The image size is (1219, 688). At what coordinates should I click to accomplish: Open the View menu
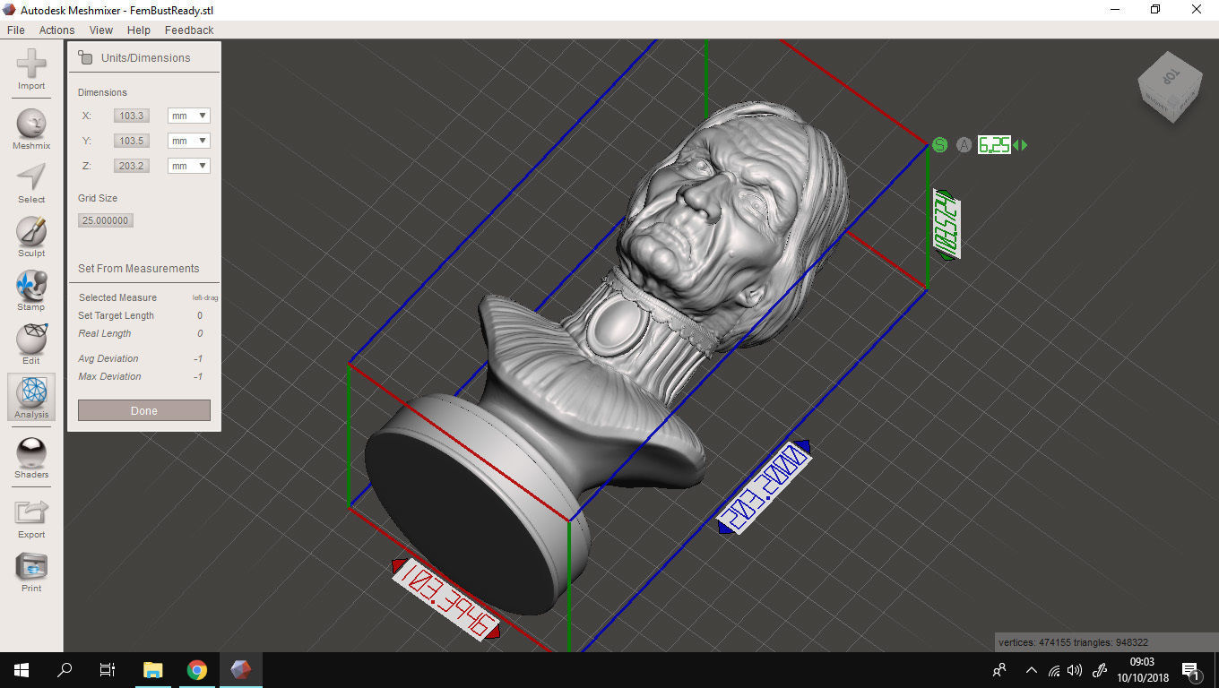coord(101,30)
